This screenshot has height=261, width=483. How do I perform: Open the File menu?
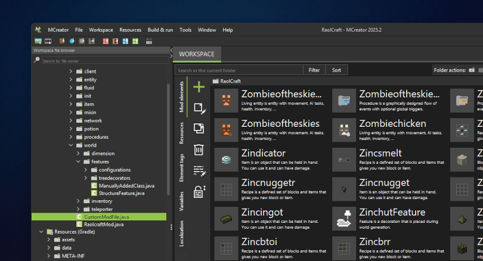pos(79,30)
